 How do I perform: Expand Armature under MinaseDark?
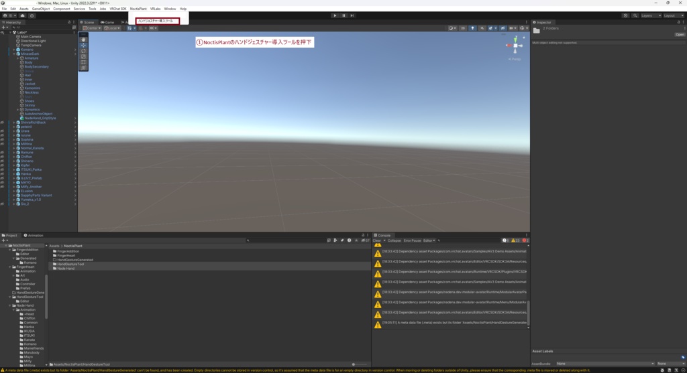click(x=17, y=58)
